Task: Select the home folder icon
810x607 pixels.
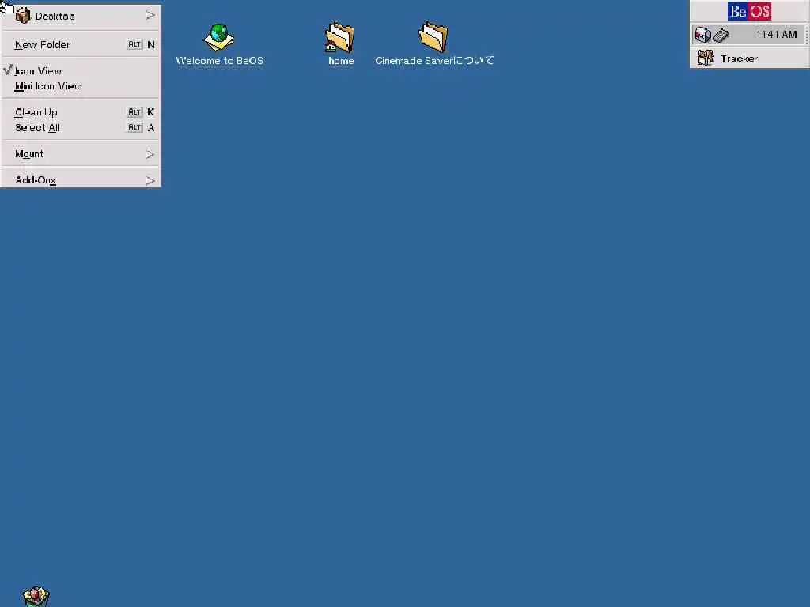Action: point(339,37)
